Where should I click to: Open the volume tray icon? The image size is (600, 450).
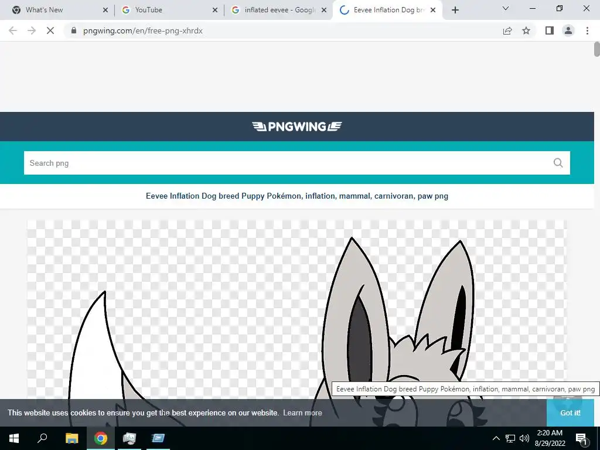(x=524, y=438)
